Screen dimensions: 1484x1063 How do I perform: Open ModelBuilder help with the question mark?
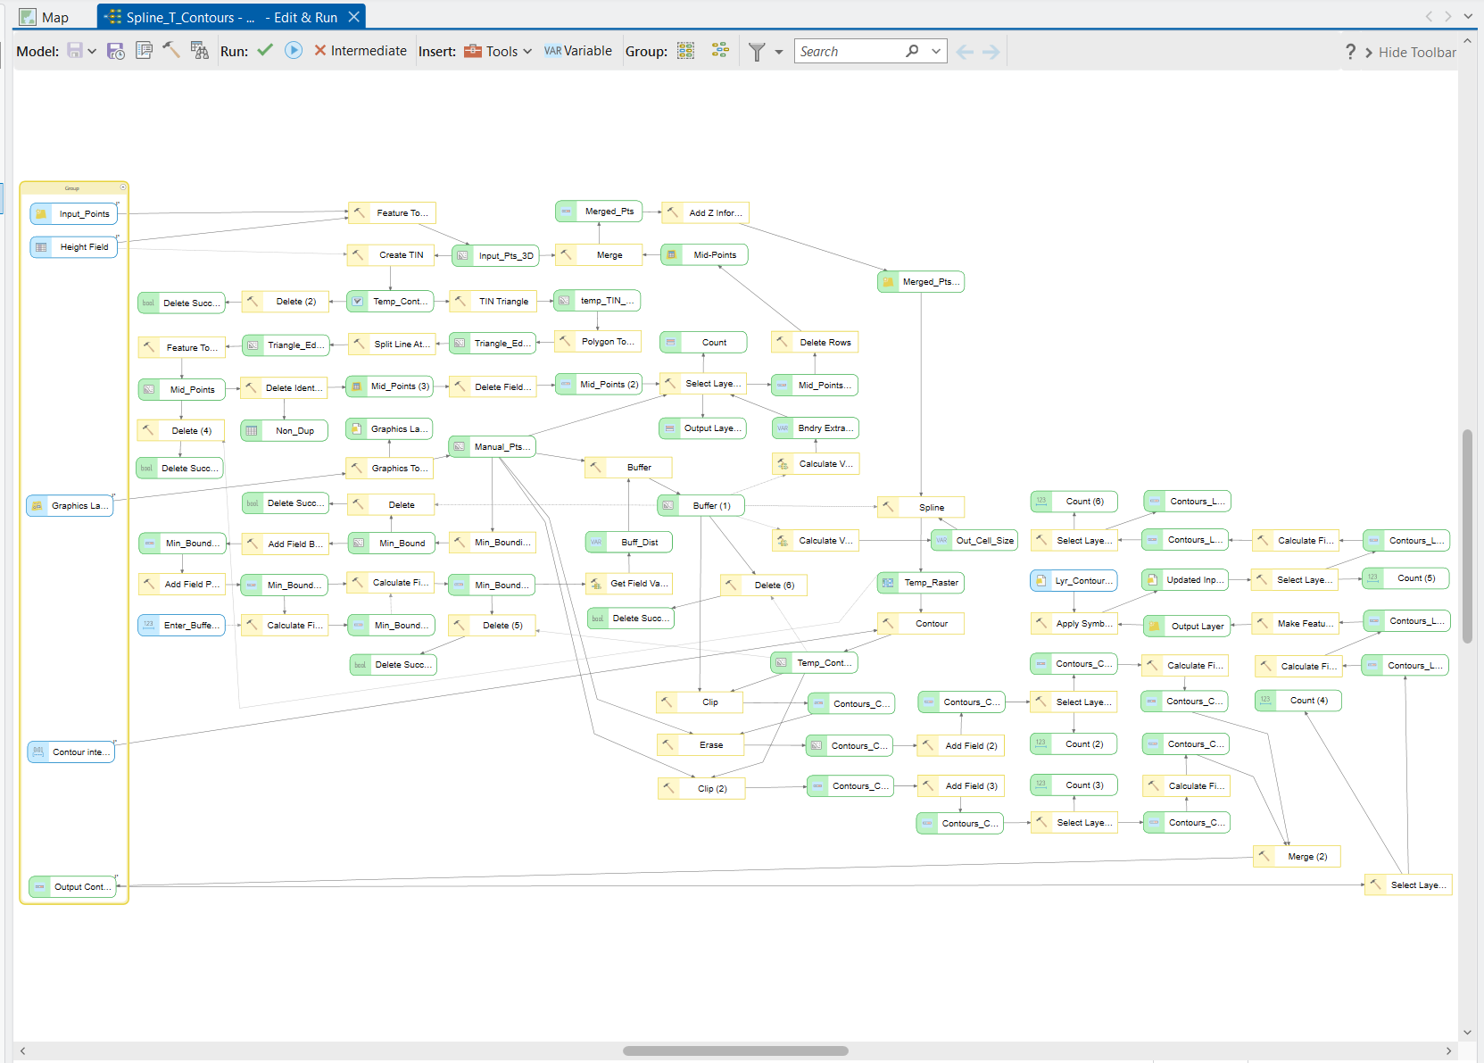[1349, 51]
